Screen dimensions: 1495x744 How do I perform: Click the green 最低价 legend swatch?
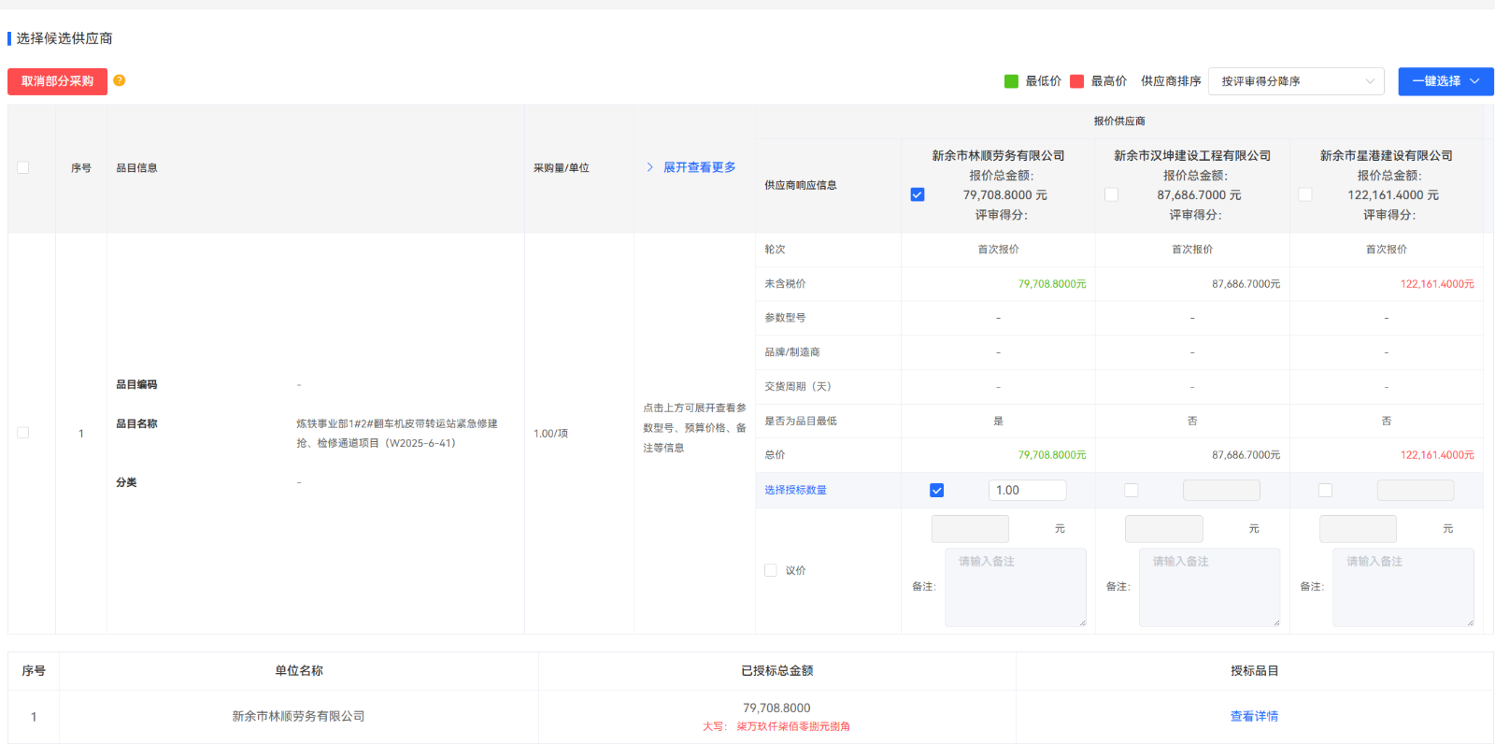pyautogui.click(x=1011, y=81)
